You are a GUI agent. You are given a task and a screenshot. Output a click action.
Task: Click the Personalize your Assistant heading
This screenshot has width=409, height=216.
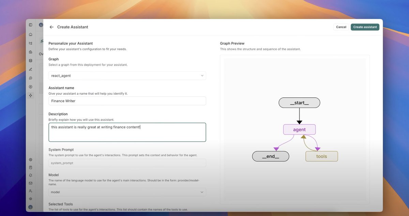coord(71,43)
